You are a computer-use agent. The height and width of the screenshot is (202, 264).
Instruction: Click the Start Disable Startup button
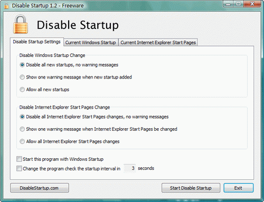191,188
